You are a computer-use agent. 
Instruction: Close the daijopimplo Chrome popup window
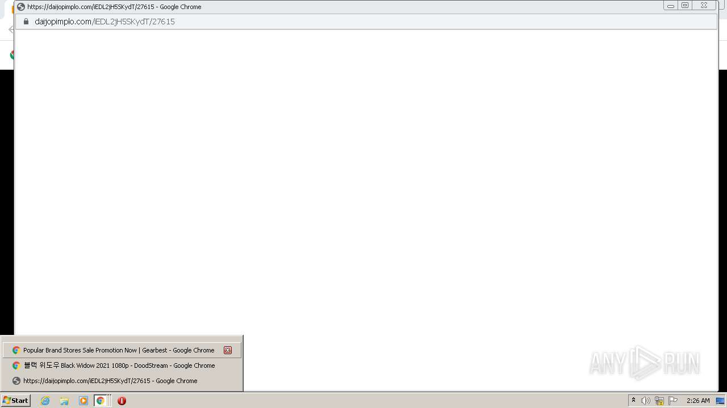(x=704, y=6)
